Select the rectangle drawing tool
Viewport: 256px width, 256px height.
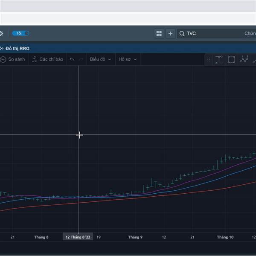point(231,60)
